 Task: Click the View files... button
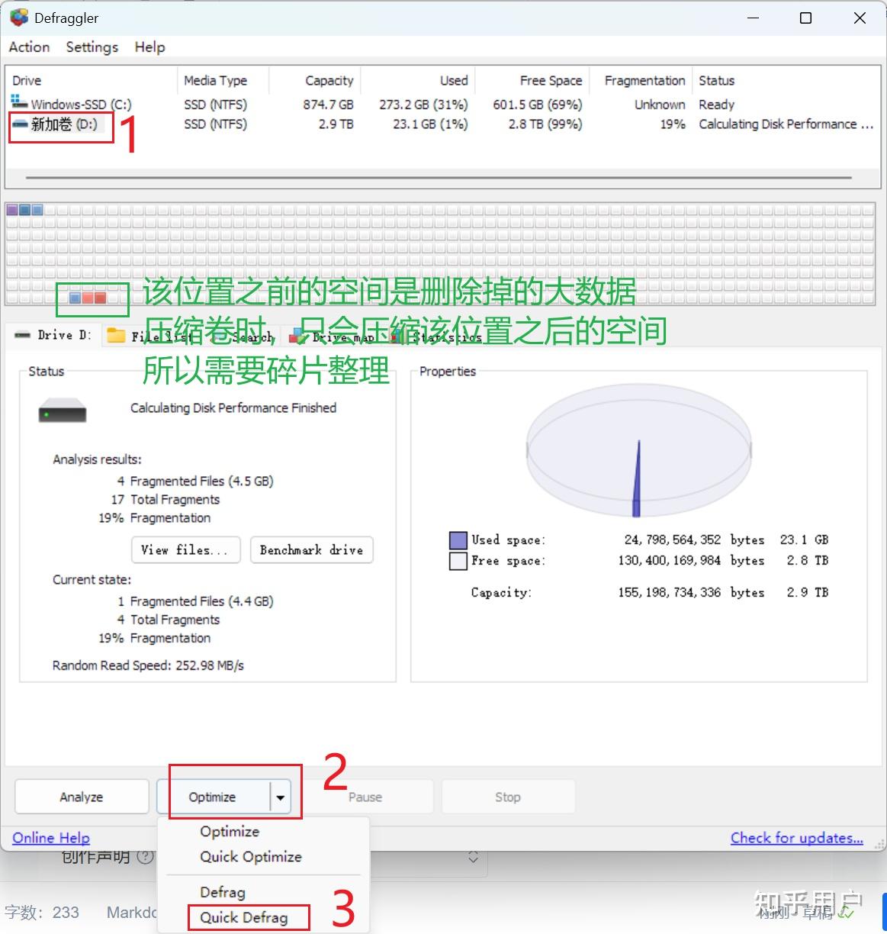point(186,549)
